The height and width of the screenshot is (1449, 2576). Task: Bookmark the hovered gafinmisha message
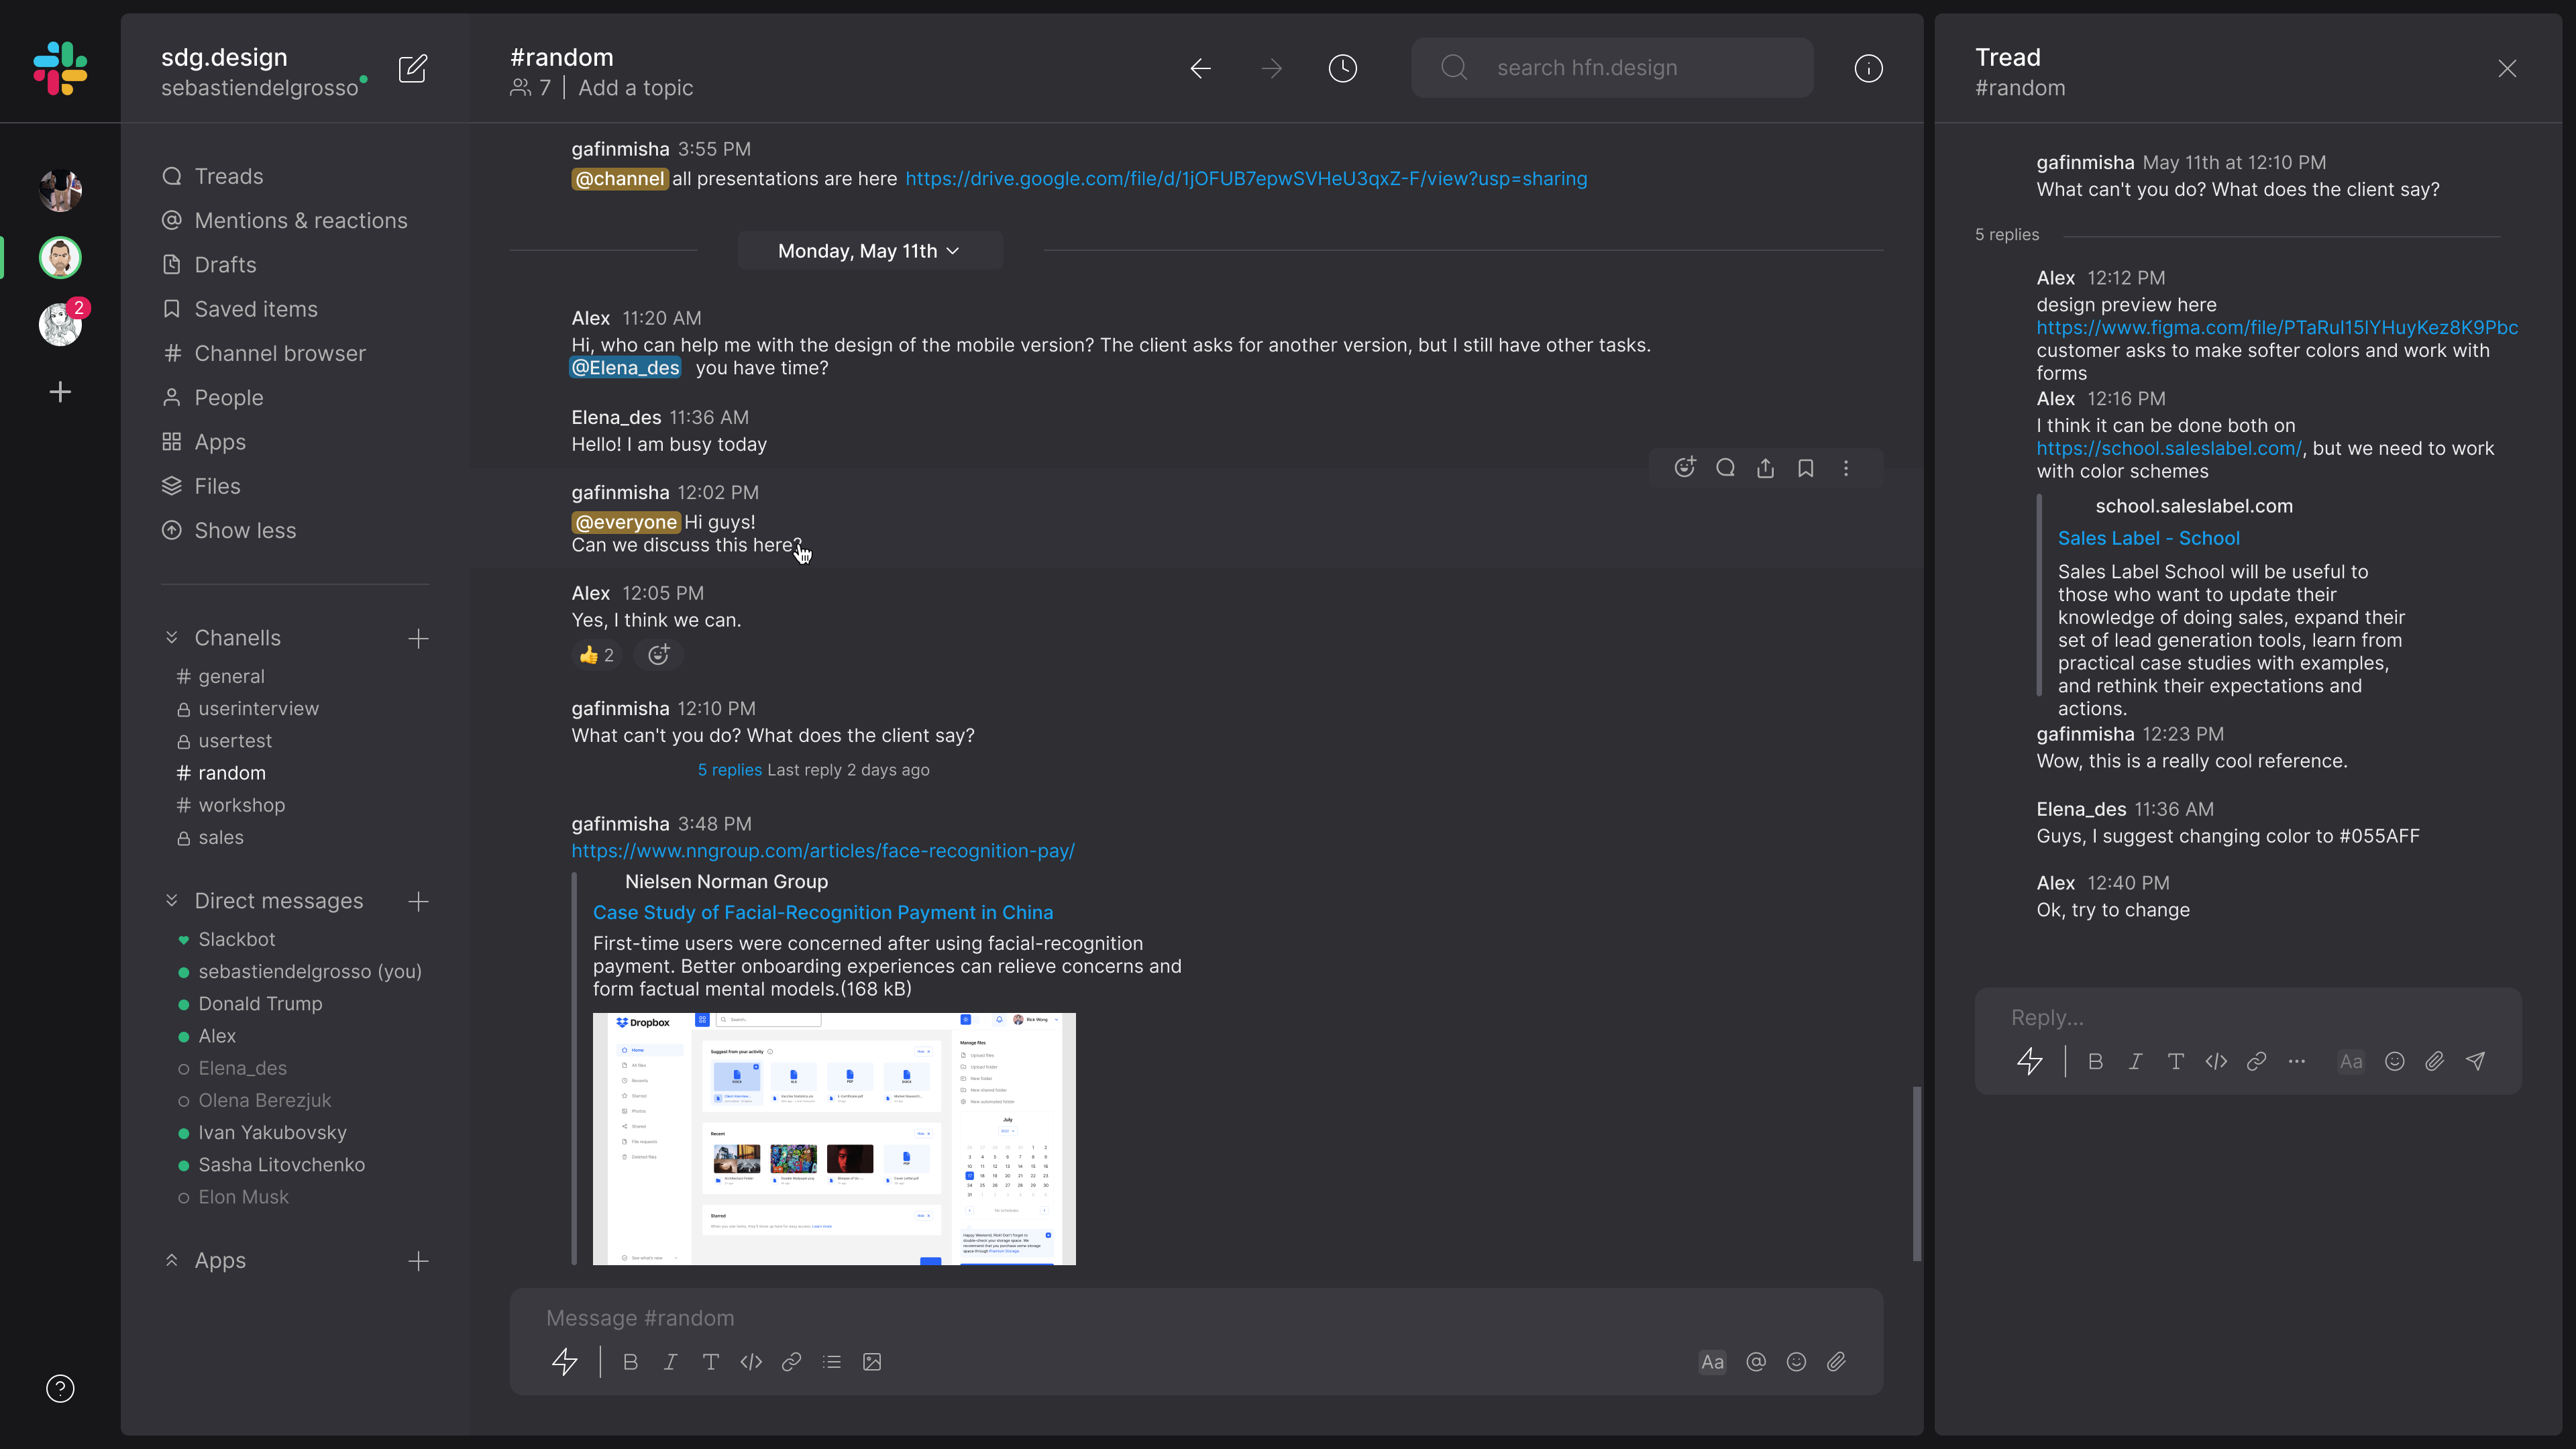(x=1805, y=468)
